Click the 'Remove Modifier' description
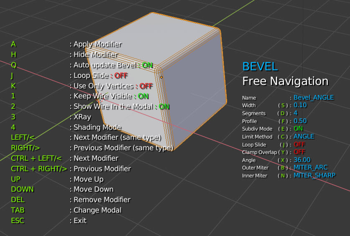Image resolution: width=350 pixels, height=236 pixels. pos(102,200)
